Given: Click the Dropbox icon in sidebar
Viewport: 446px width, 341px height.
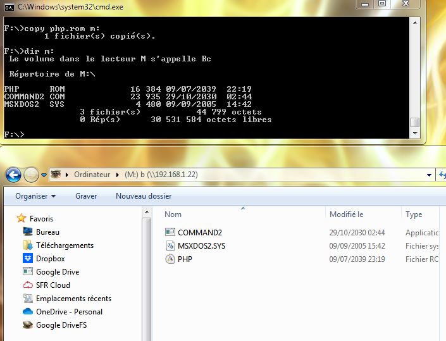Looking at the screenshot, I should coord(28,258).
